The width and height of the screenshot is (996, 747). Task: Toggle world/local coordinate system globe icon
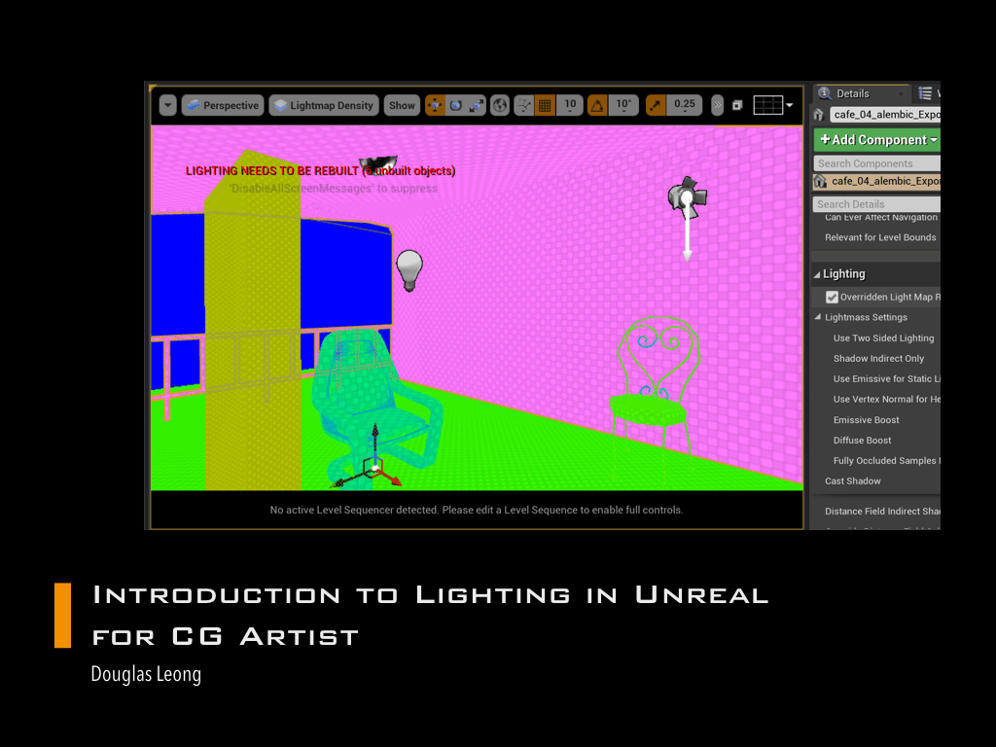pyautogui.click(x=500, y=105)
